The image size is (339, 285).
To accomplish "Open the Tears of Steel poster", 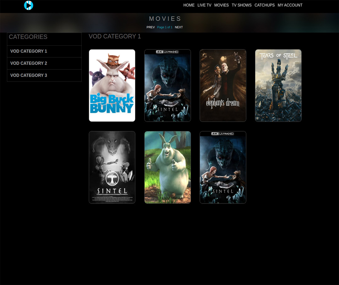I will (x=278, y=85).
